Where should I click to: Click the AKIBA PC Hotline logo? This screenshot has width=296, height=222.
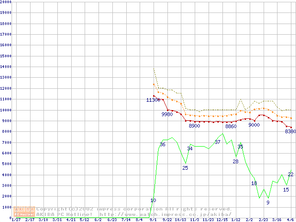tap(25, 212)
